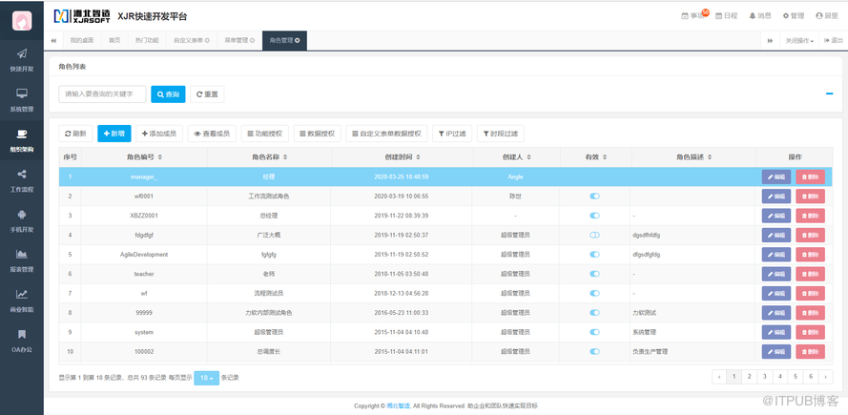Screen dimensions: 848x415
Task: Click the blue 查询 search button
Action: [168, 94]
